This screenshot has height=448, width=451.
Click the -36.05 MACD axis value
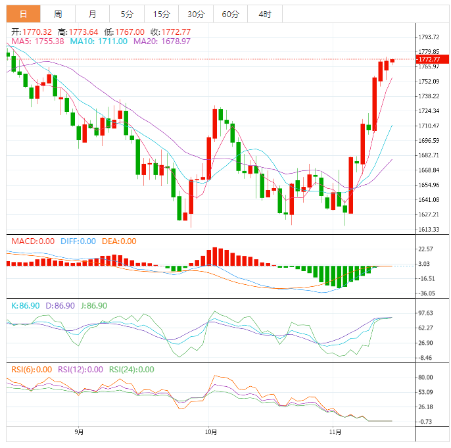click(426, 293)
